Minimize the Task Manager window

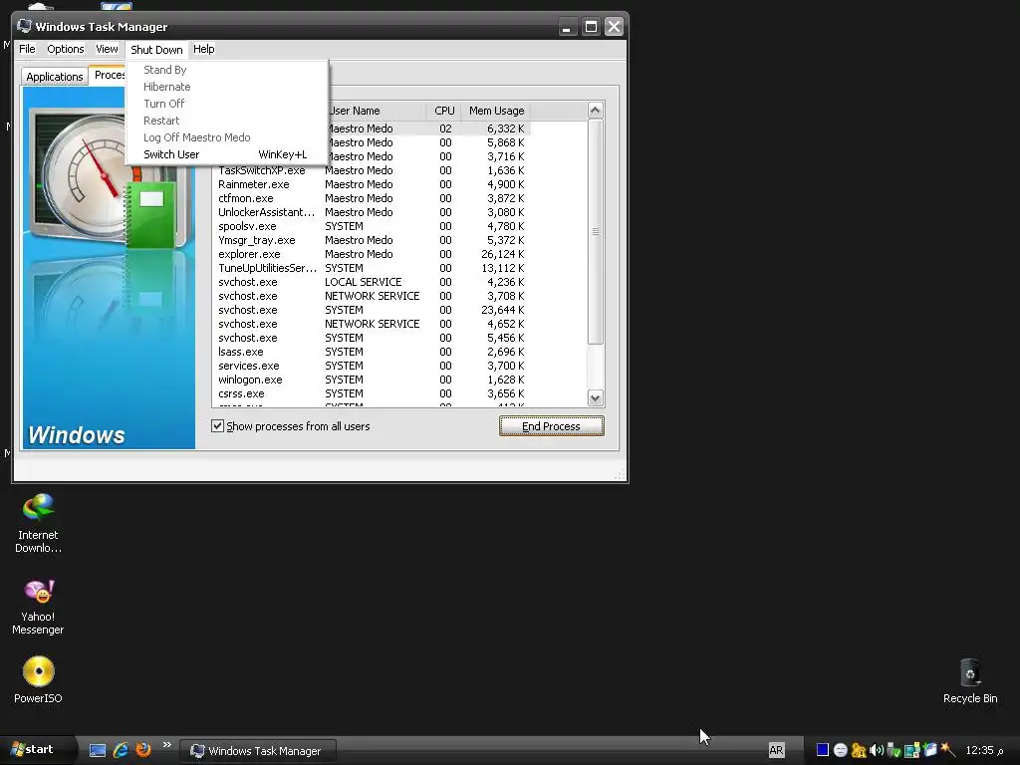(x=567, y=27)
